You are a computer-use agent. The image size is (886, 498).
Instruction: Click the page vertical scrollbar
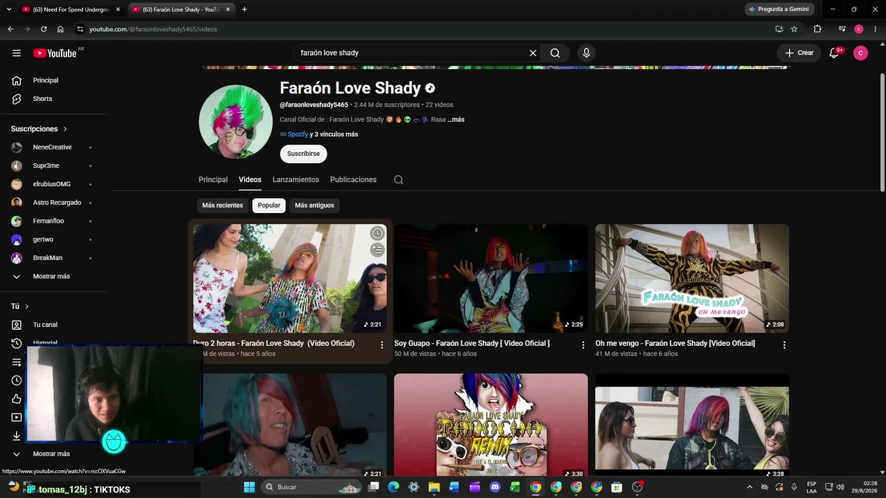click(x=882, y=131)
